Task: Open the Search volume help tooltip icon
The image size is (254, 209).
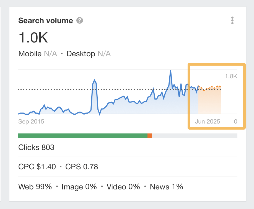Action: coord(79,20)
